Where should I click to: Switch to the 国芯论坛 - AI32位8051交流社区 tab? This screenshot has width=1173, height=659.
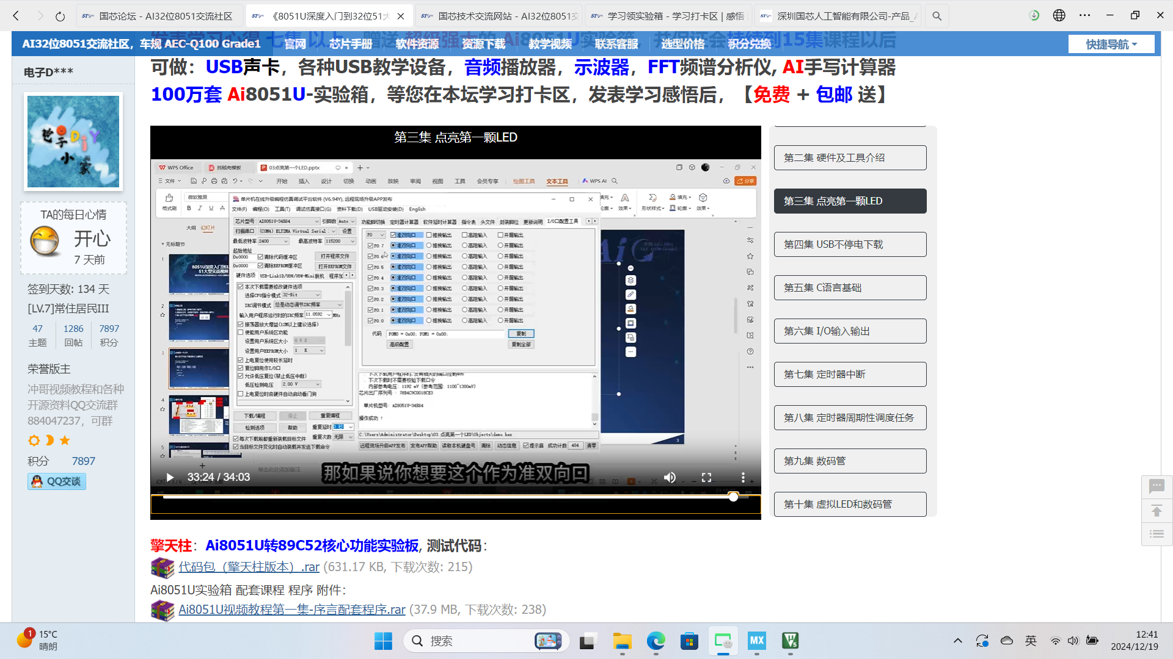tap(159, 16)
